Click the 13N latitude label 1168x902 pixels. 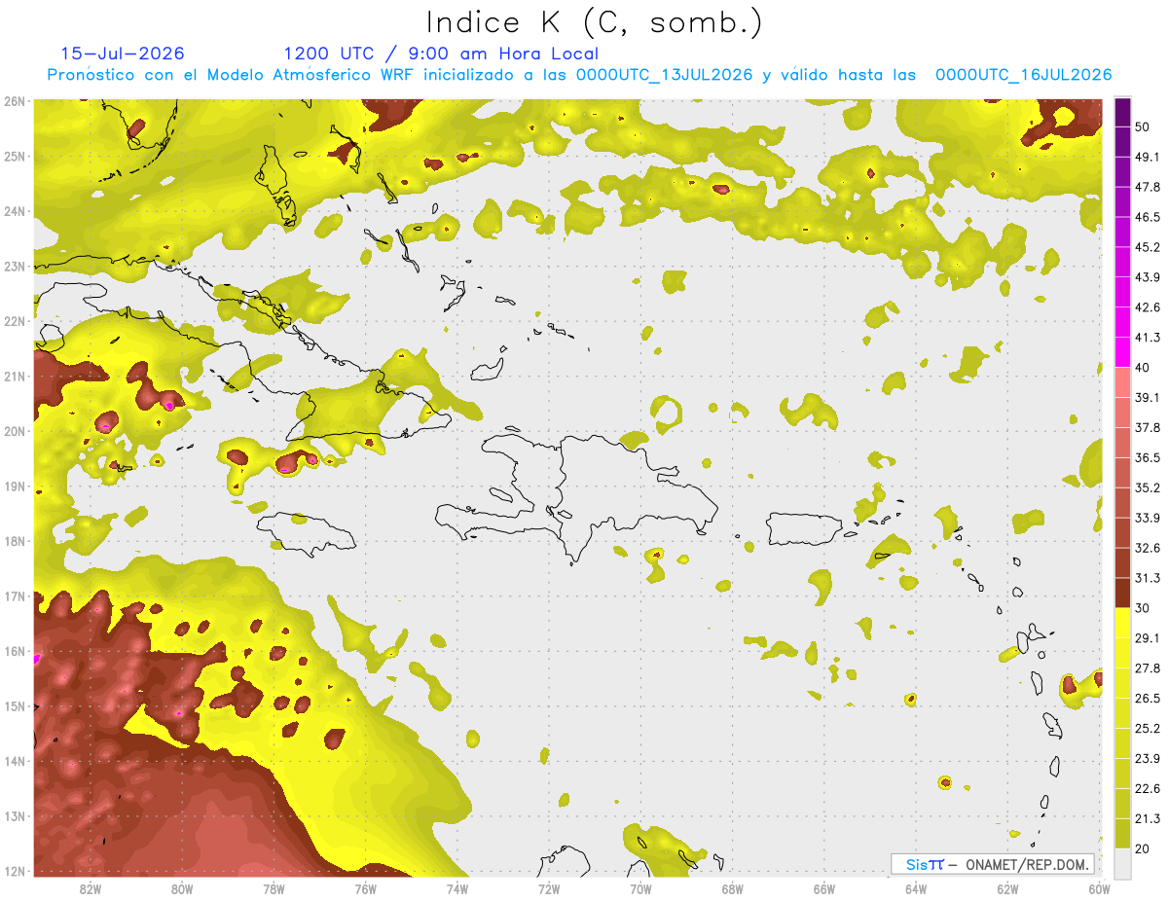pos(14,816)
